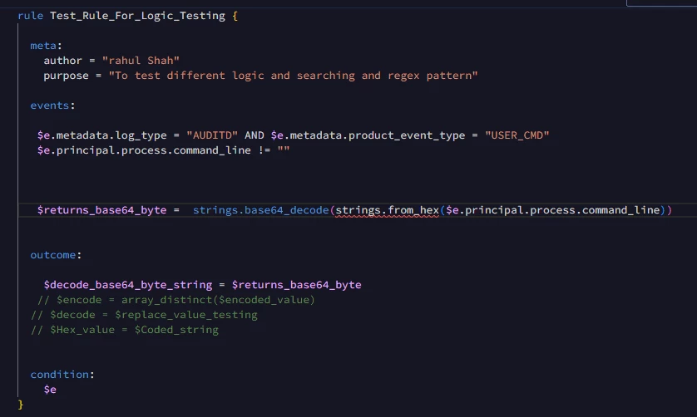
Task: Click the outcome section keyword
Action: tap(53, 255)
